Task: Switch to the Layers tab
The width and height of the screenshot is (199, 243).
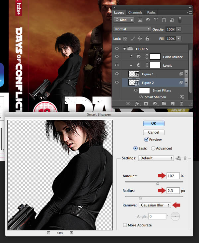Action: pos(119,12)
